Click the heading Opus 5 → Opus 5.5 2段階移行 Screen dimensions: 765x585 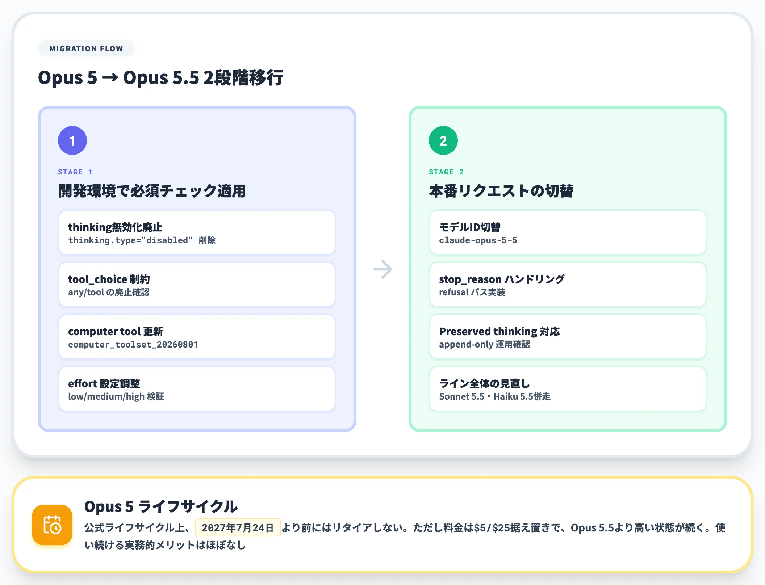(x=160, y=77)
